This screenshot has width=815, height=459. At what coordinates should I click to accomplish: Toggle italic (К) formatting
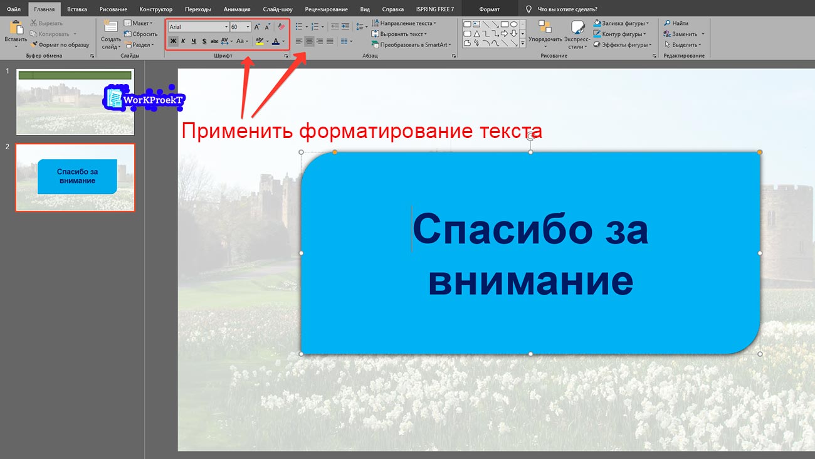(x=183, y=41)
